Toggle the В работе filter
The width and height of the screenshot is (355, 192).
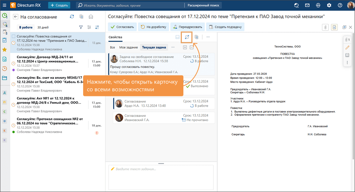click(x=25, y=27)
